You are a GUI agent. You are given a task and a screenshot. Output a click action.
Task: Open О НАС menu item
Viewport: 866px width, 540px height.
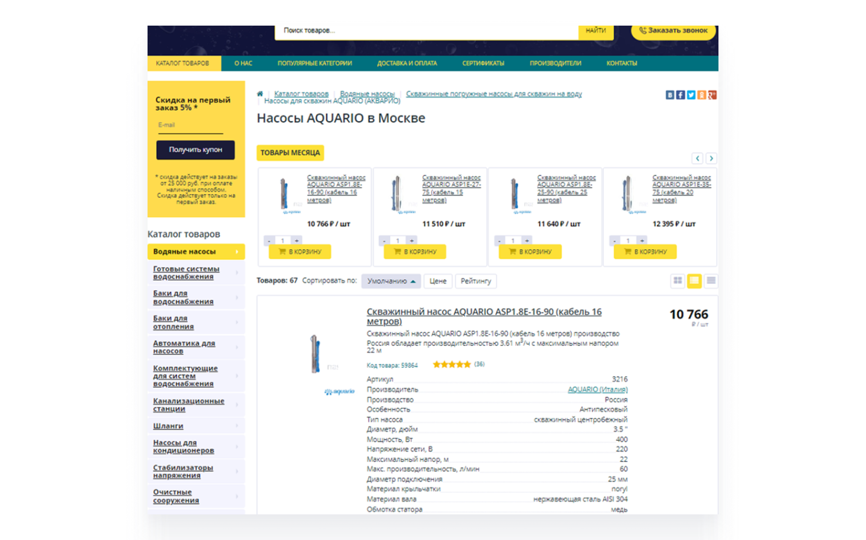pos(242,63)
